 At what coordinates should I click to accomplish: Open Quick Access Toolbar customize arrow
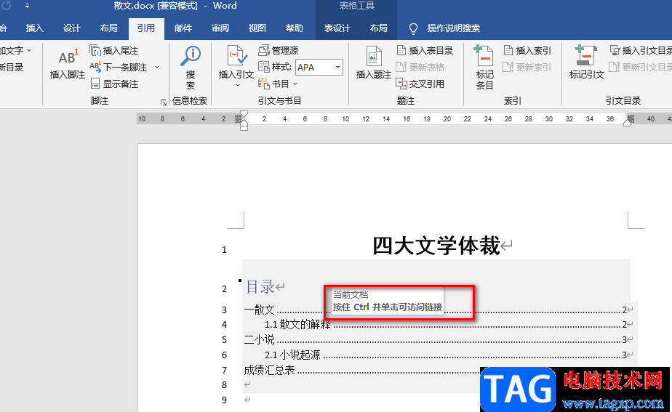point(27,6)
